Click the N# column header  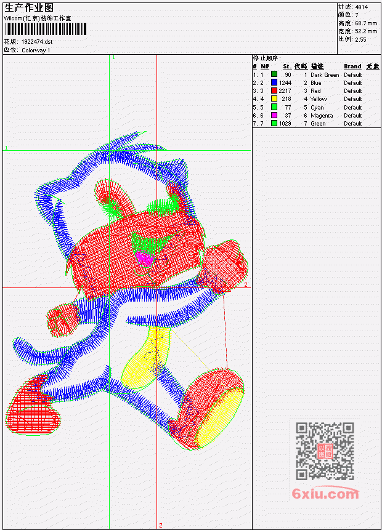(x=264, y=66)
